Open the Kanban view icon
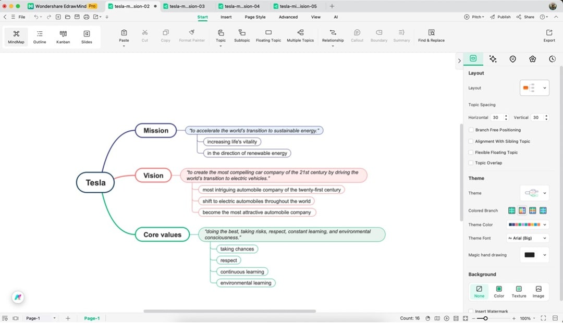563x323 pixels. [63, 36]
